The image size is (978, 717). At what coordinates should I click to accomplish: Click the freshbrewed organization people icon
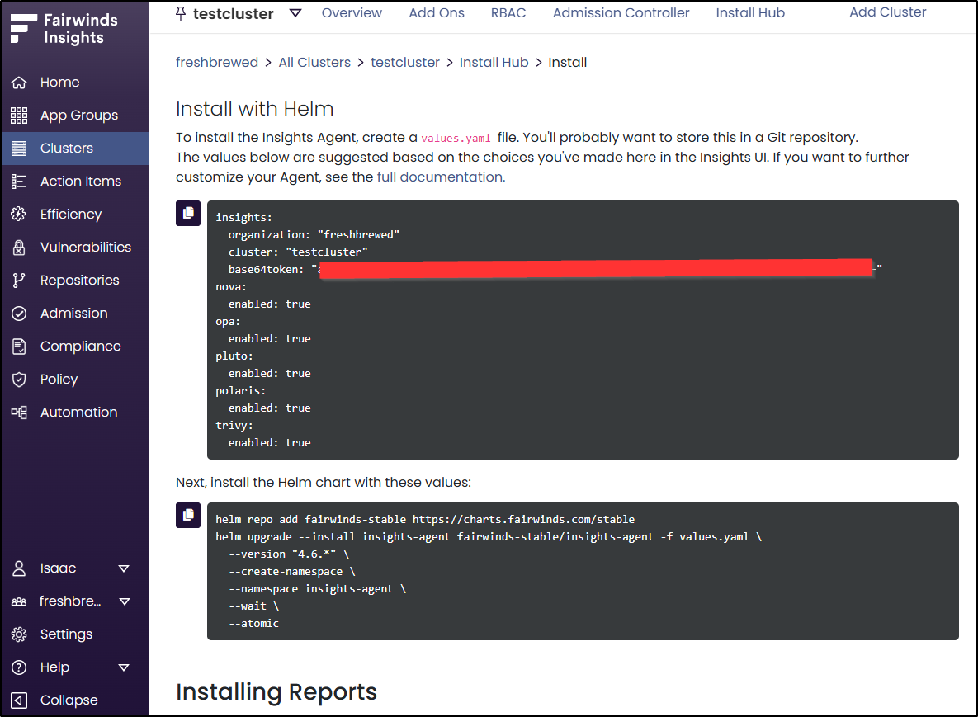19,601
